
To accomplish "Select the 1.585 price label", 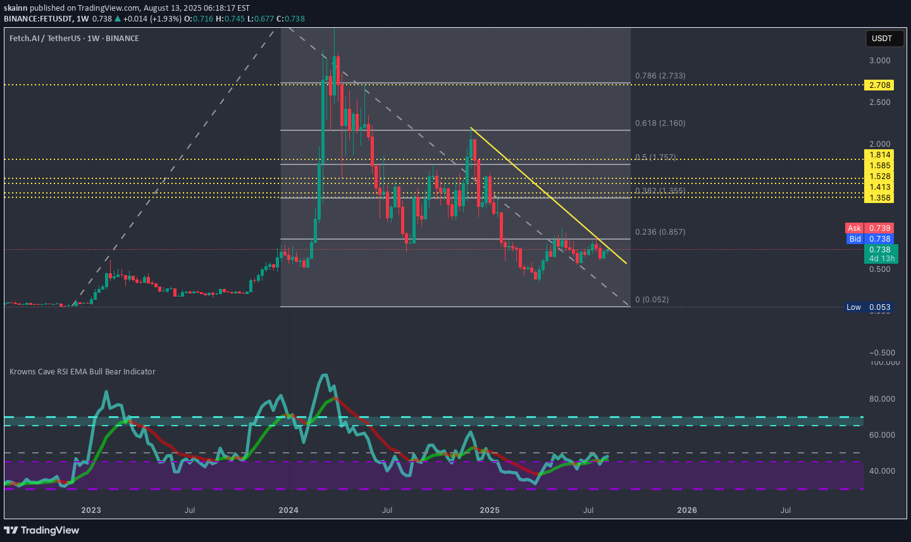I will coord(880,166).
